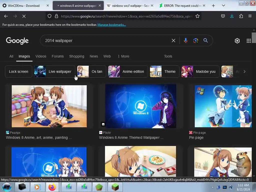Open the girl with hamster image
The height and width of the screenshot is (192, 256).
click(223, 162)
